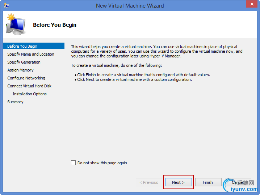Click the wizard title bar icon
This screenshot has width=260, height=195.
coord(7,5)
